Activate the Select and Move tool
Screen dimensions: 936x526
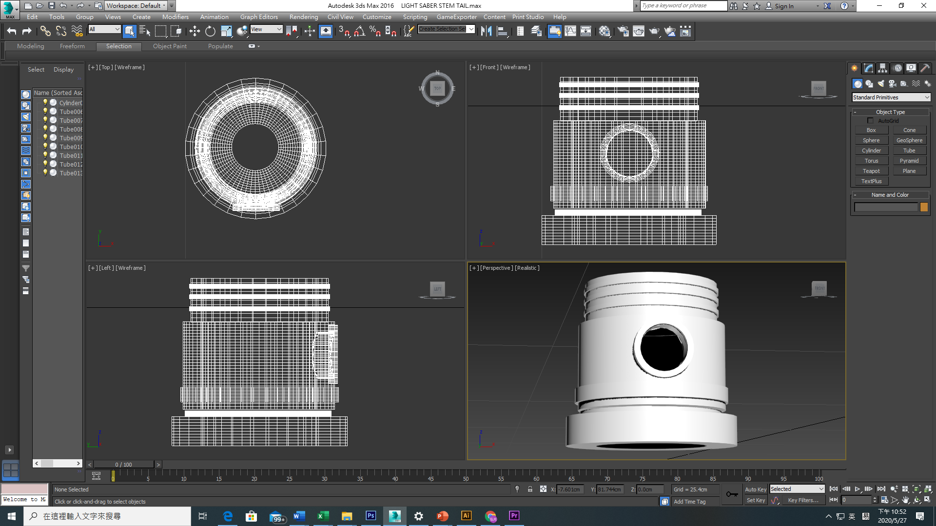pos(195,31)
